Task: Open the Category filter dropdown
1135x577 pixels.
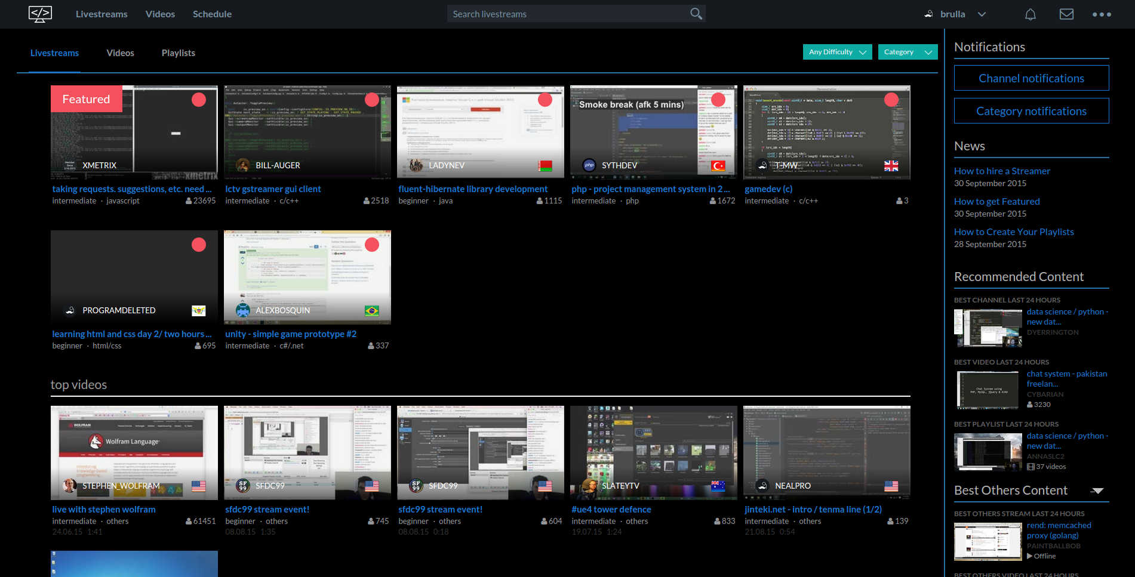Action: [908, 52]
